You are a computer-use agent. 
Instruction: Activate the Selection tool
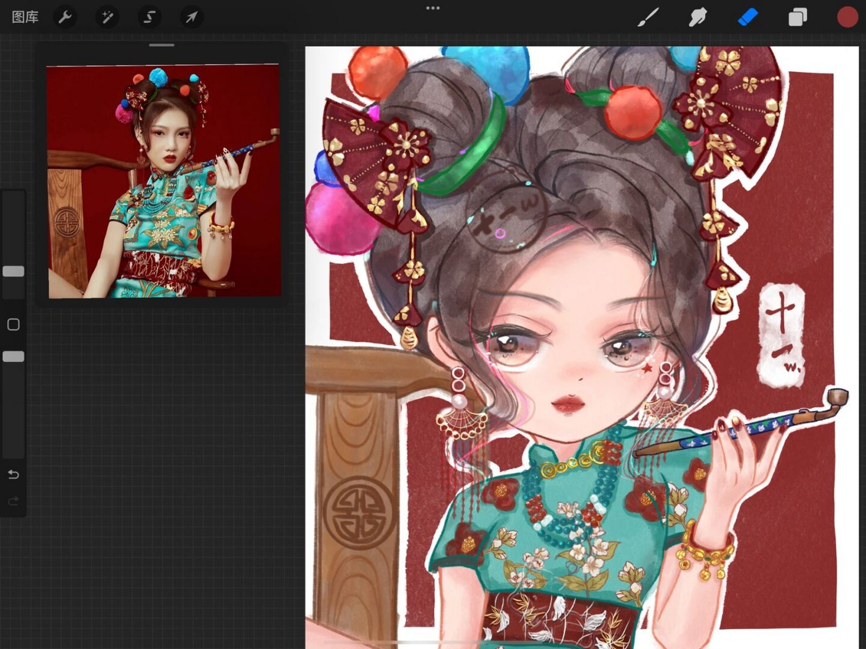[x=150, y=17]
